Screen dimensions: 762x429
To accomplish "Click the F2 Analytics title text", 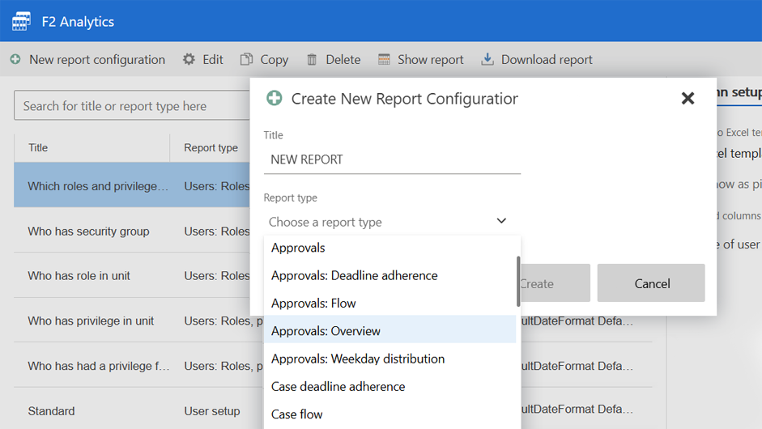I will [x=78, y=22].
